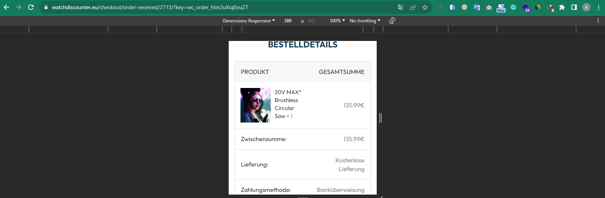Open Google Translate extension

pyautogui.click(x=477, y=7)
